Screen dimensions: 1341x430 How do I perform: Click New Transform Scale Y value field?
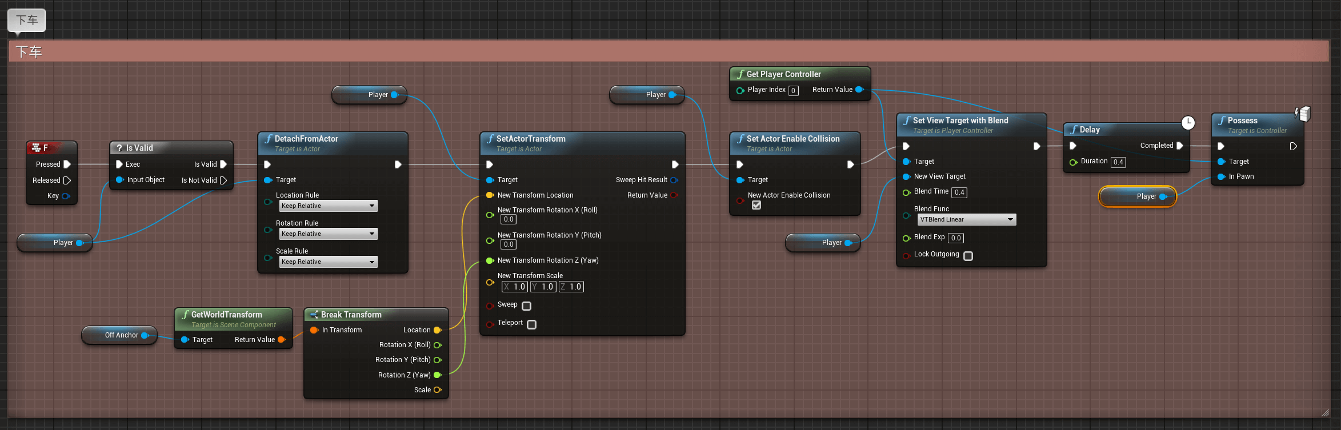(543, 287)
